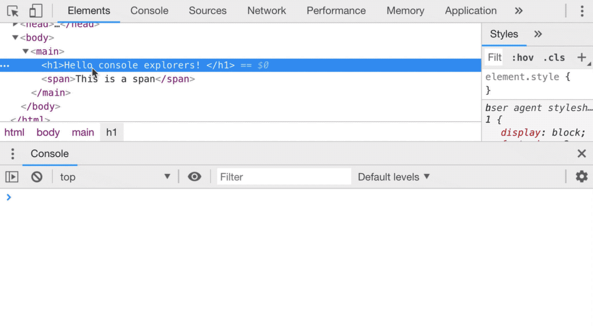Click the console sidebar show icon
This screenshot has height=333, width=593.
point(12,177)
